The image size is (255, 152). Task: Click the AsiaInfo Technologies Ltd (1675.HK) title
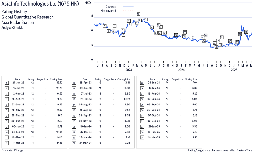coord(40,4)
